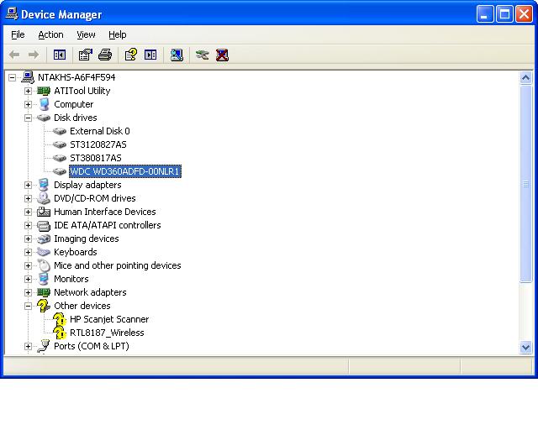The height and width of the screenshot is (430, 538).
Task: Click the Human Interface Devices icon
Action: coord(44,212)
